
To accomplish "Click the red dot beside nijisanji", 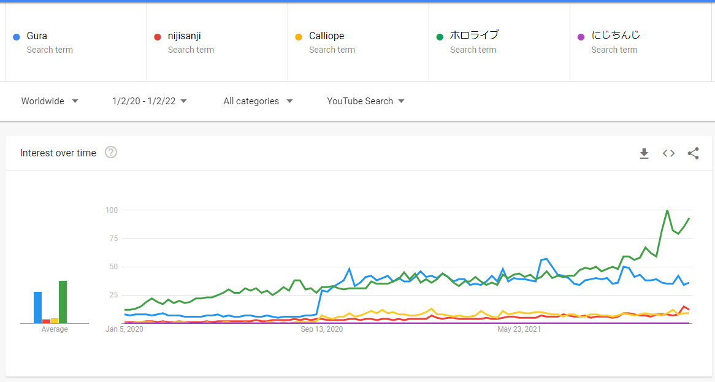I will [158, 37].
